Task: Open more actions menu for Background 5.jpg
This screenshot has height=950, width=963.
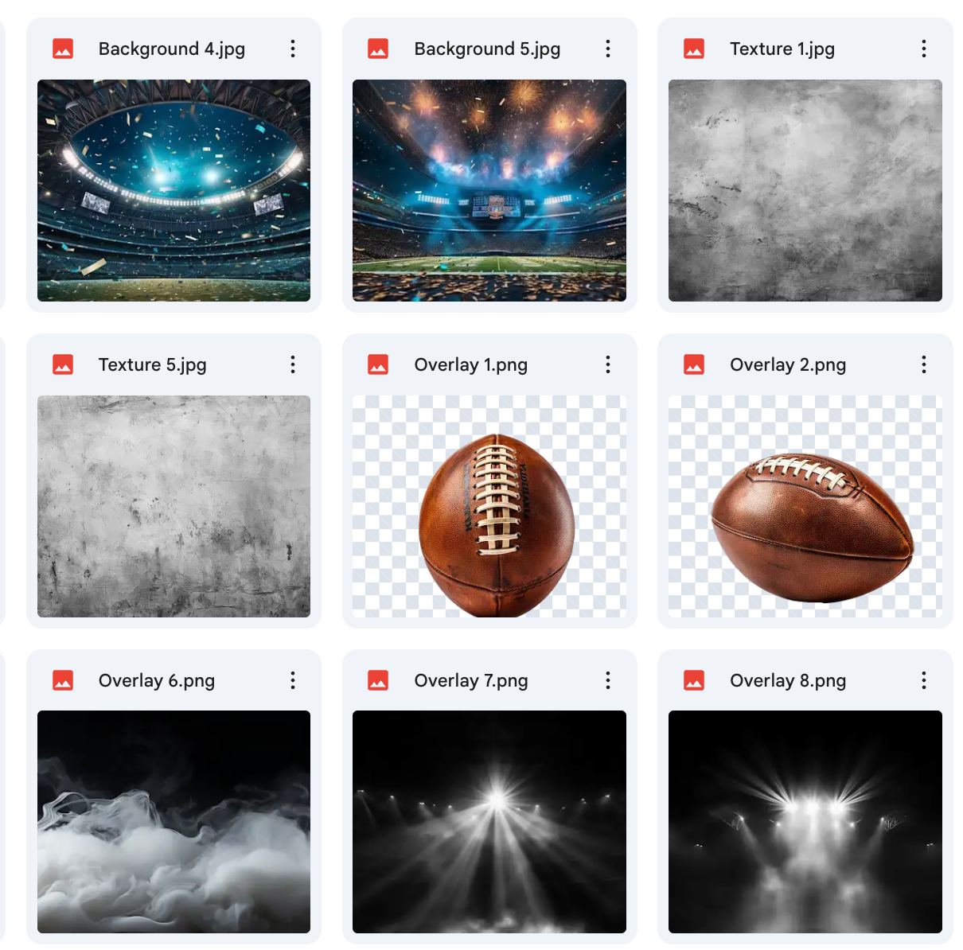Action: coord(608,49)
